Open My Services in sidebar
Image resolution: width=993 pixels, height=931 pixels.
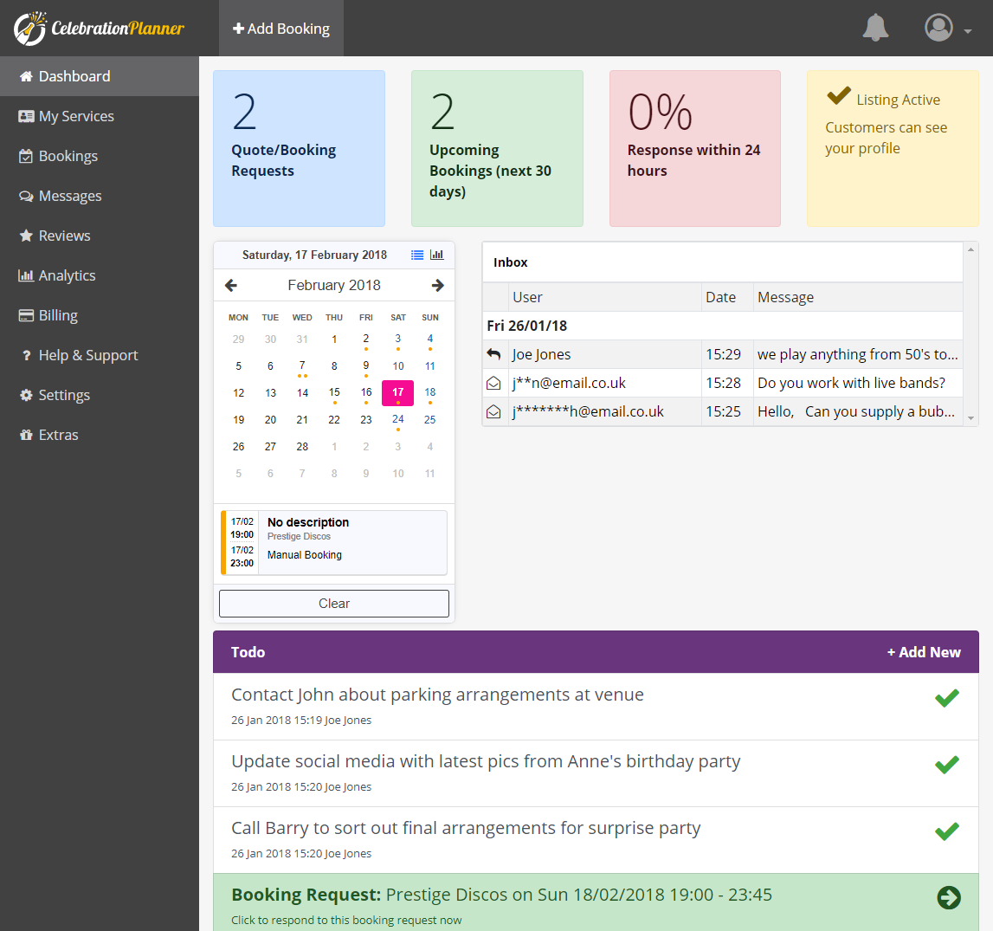(x=76, y=116)
